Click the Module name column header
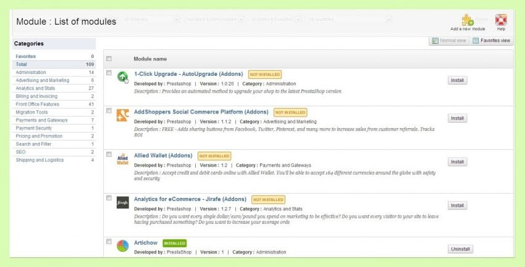This screenshot has height=267, width=525. 150,59
